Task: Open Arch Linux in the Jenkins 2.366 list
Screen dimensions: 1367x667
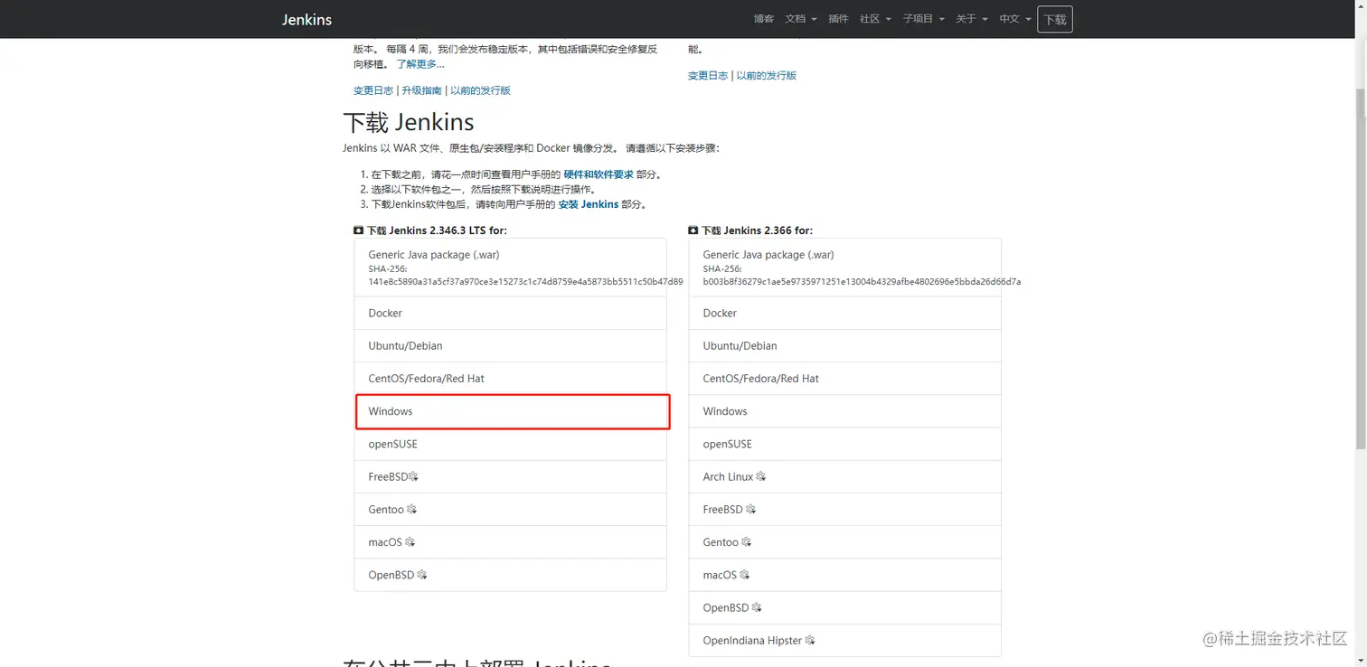Action: pos(844,476)
